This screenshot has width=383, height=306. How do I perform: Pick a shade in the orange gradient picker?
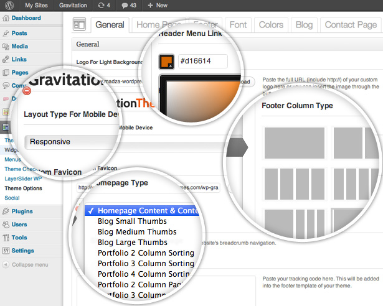(x=202, y=100)
